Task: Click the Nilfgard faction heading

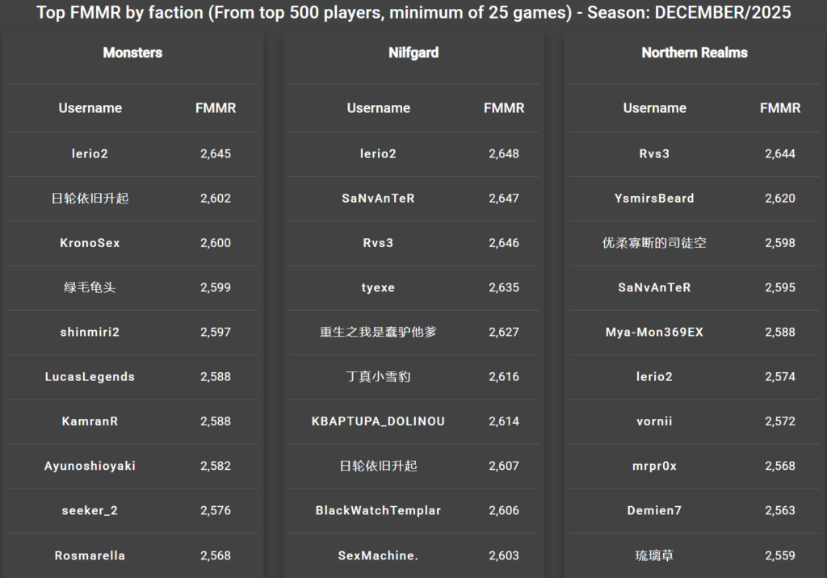Action: click(x=413, y=52)
